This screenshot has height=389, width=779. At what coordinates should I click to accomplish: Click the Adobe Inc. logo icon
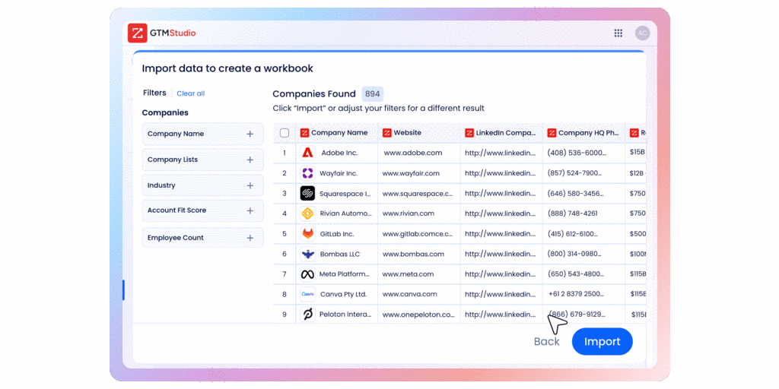coord(307,153)
